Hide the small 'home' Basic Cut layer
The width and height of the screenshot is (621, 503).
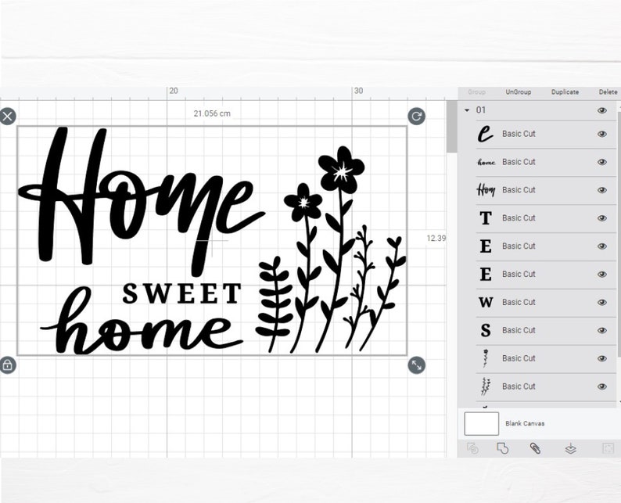pyautogui.click(x=602, y=162)
